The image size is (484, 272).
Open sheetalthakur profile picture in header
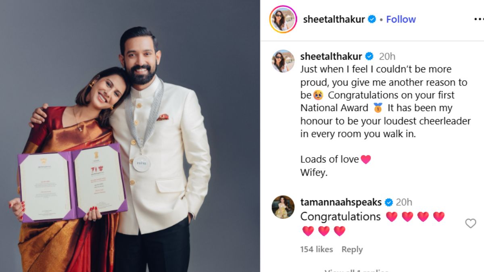283,19
